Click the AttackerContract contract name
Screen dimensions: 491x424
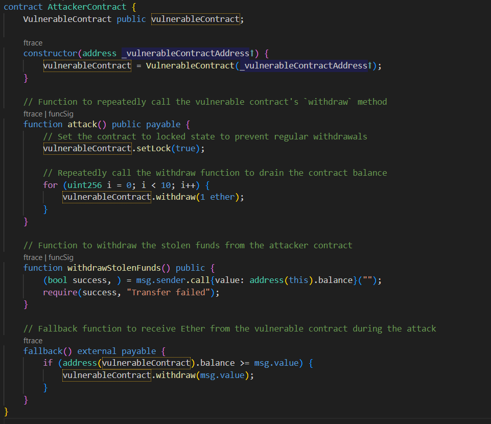[x=87, y=7]
